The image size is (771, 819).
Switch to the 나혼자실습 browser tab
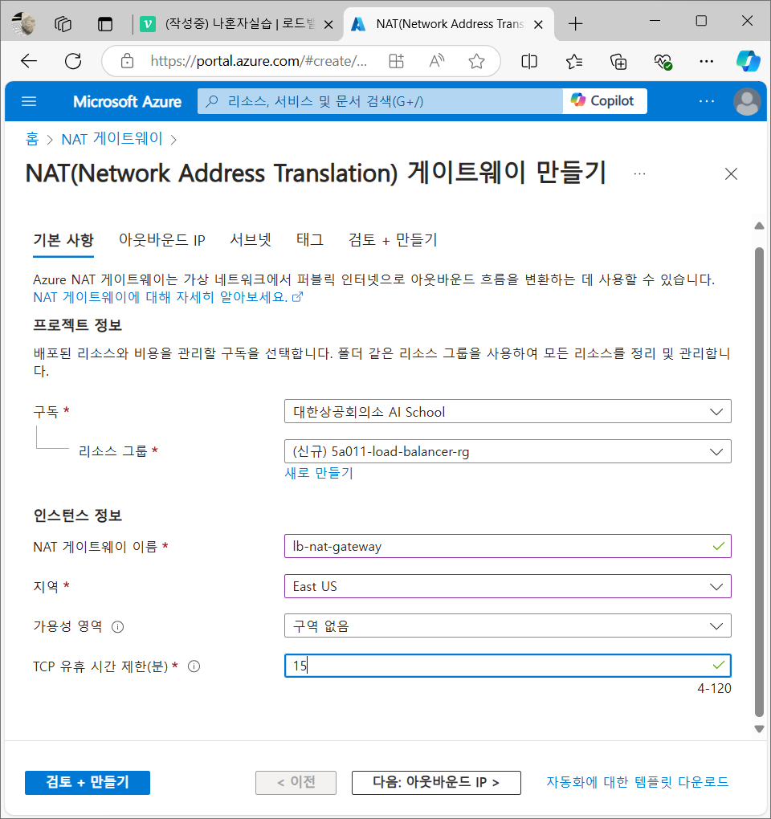pos(237,24)
